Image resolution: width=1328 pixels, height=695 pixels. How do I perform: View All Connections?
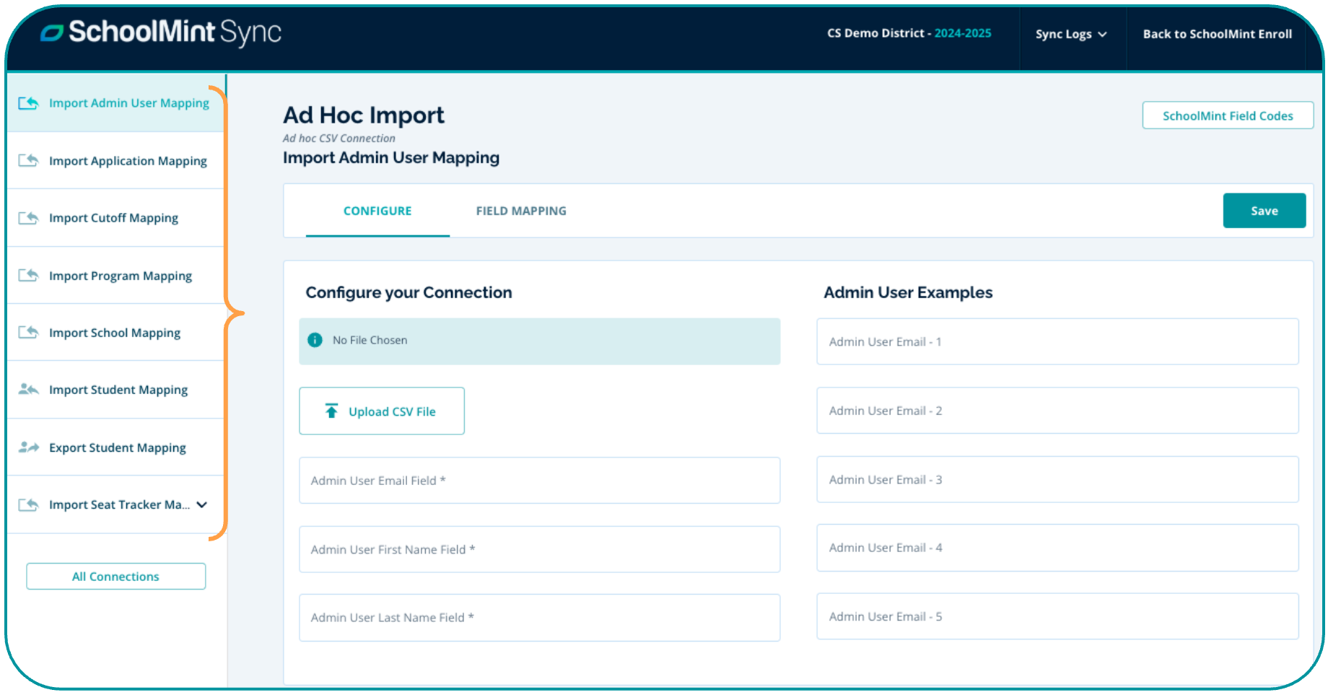(x=115, y=577)
